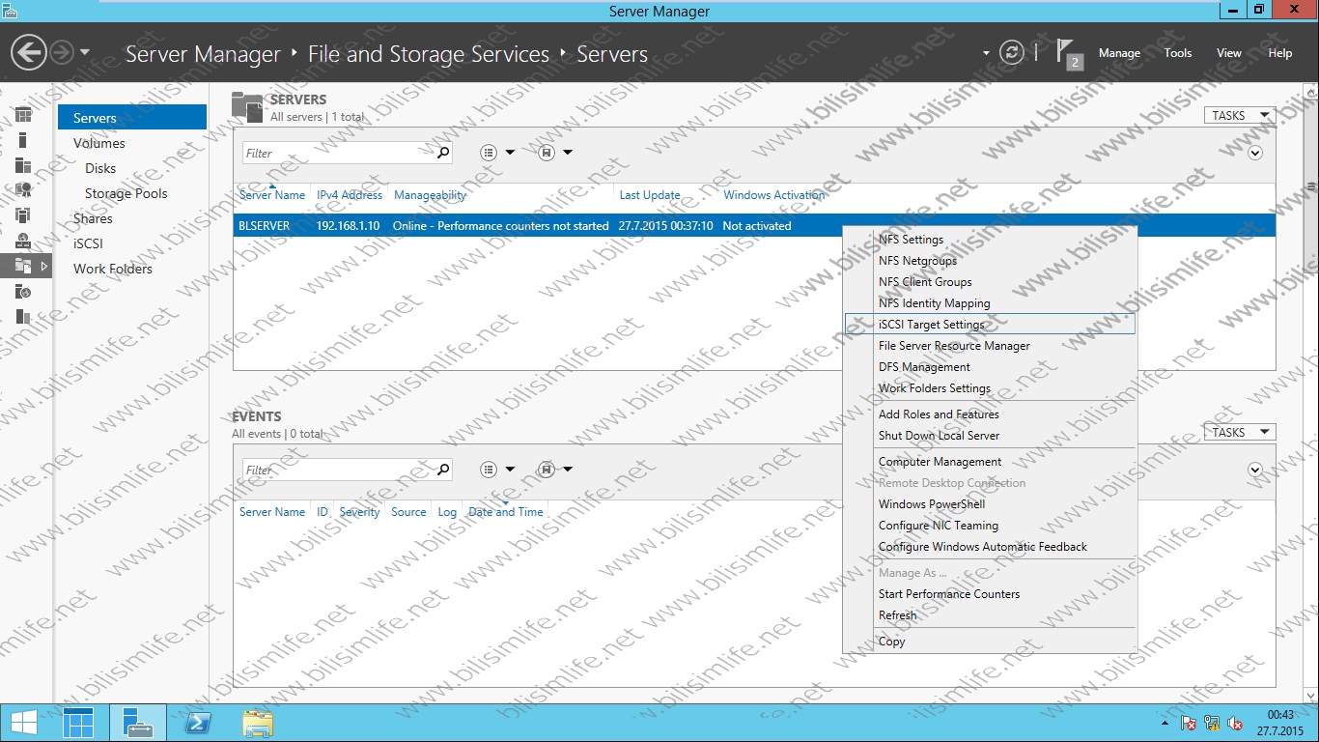Select NFS Netgroups in context menu

point(990,261)
